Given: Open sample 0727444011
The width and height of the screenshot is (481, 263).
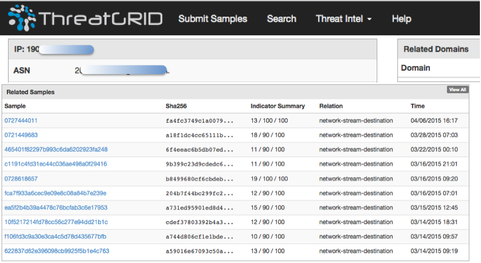Looking at the screenshot, I should (x=21, y=121).
